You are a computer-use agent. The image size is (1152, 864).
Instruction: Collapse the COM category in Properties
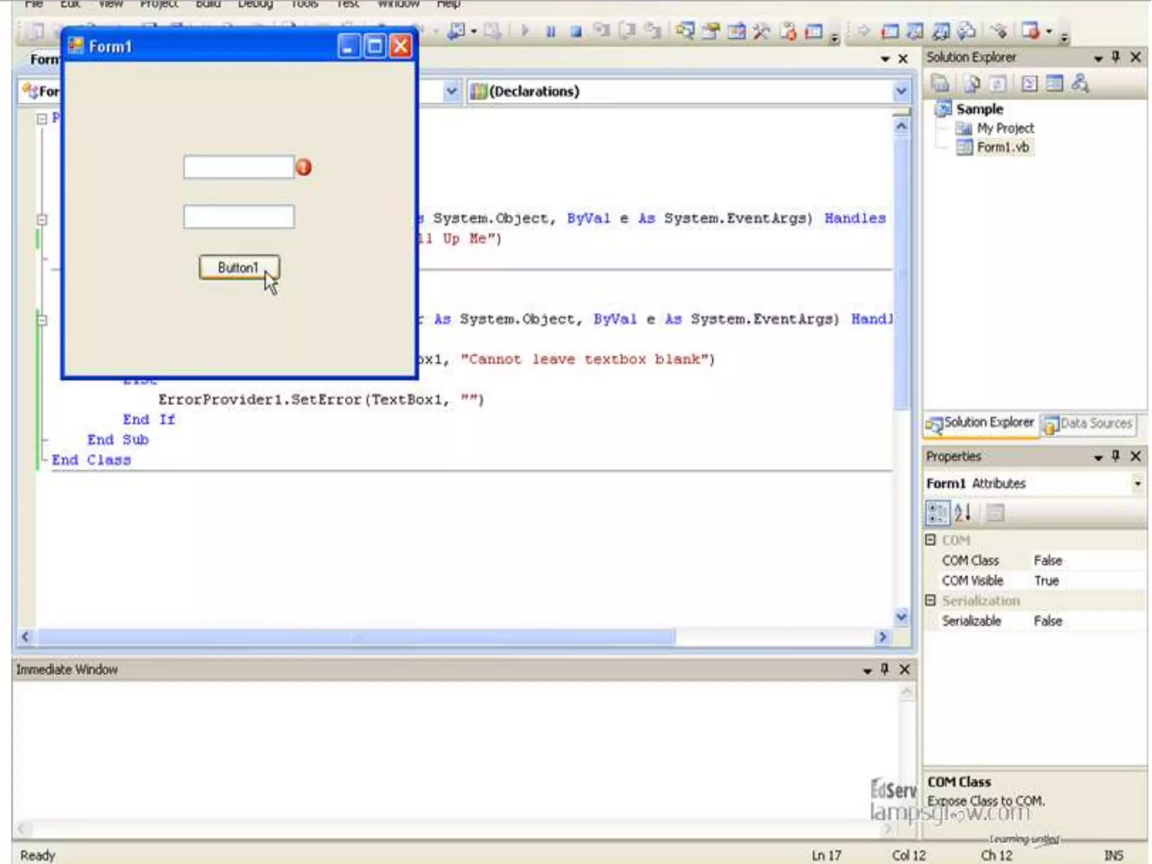(x=931, y=540)
